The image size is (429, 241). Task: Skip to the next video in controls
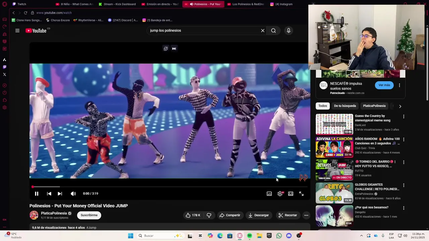pyautogui.click(x=60, y=193)
